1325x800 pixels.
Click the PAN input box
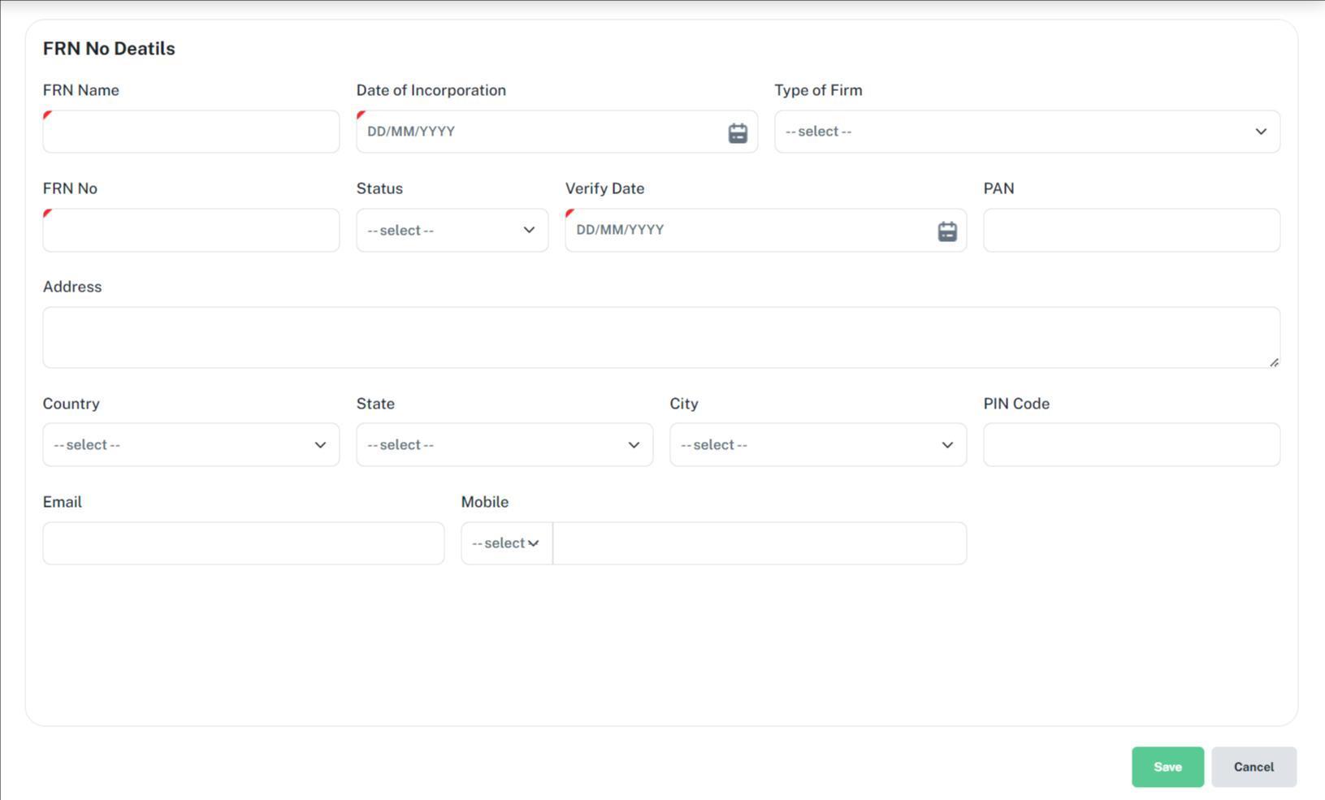1132,231
